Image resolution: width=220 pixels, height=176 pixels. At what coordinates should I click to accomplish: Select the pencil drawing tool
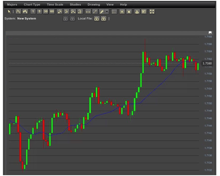click(102, 12)
